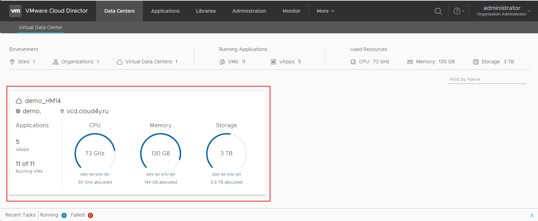Click the globe icon next to demo

[x=18, y=111]
